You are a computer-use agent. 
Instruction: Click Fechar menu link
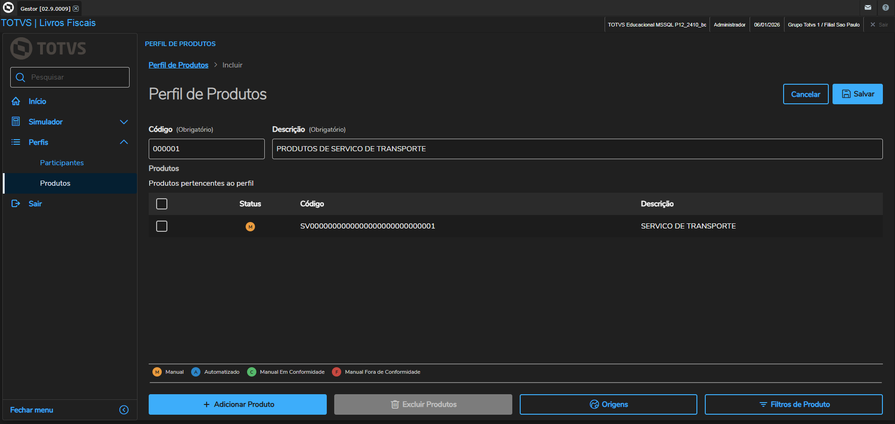[32, 410]
